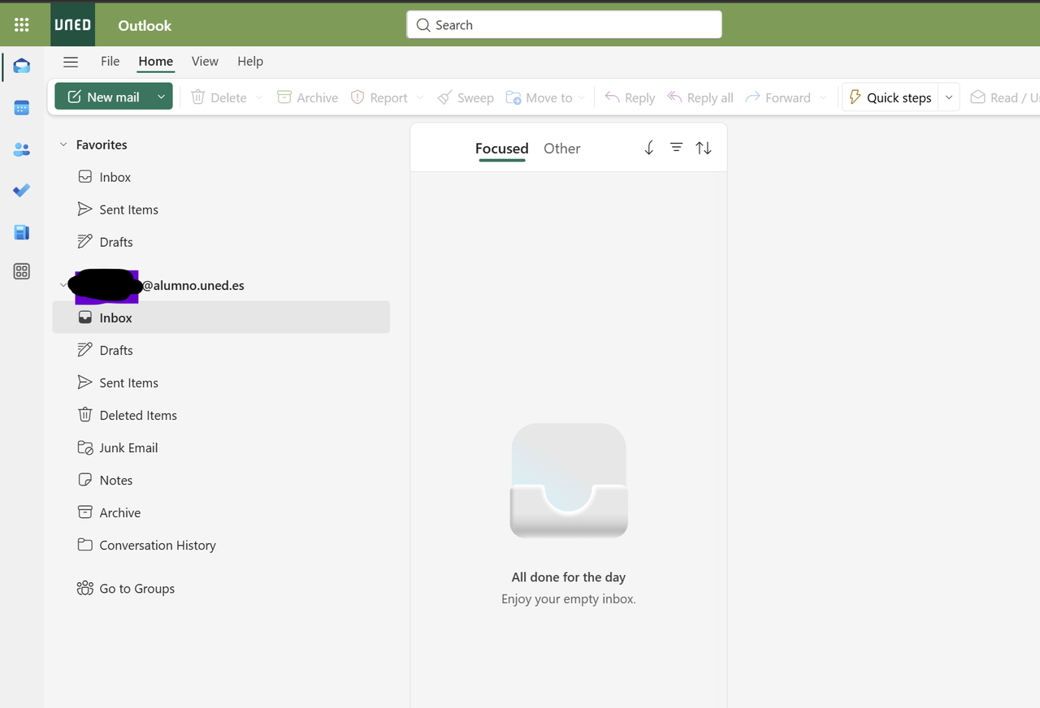Open the blue app icon below To Do
This screenshot has width=1040, height=708.
pyautogui.click(x=22, y=232)
